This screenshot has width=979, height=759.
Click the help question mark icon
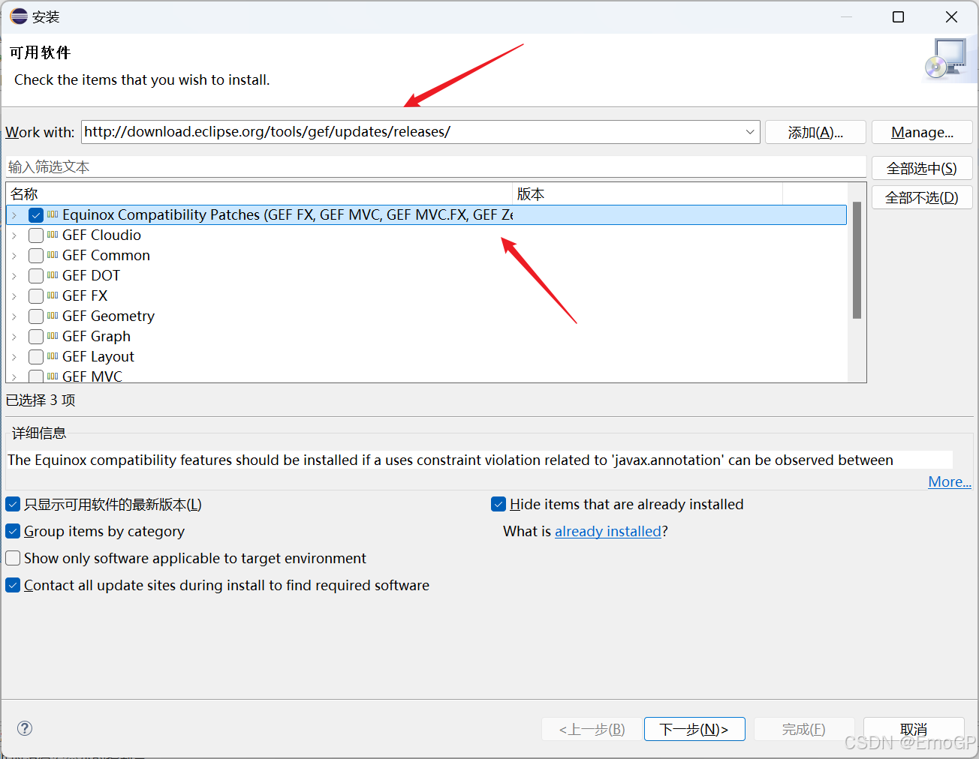pyautogui.click(x=25, y=728)
